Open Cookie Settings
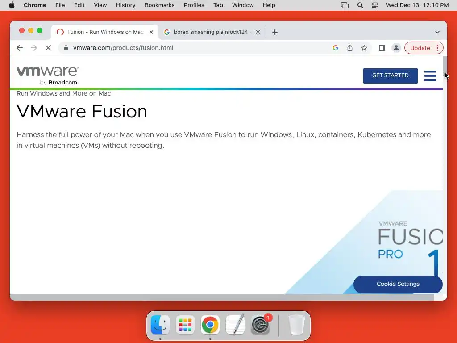 pos(398,284)
